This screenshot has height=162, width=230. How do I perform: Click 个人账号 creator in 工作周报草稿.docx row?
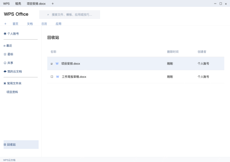click(x=203, y=76)
